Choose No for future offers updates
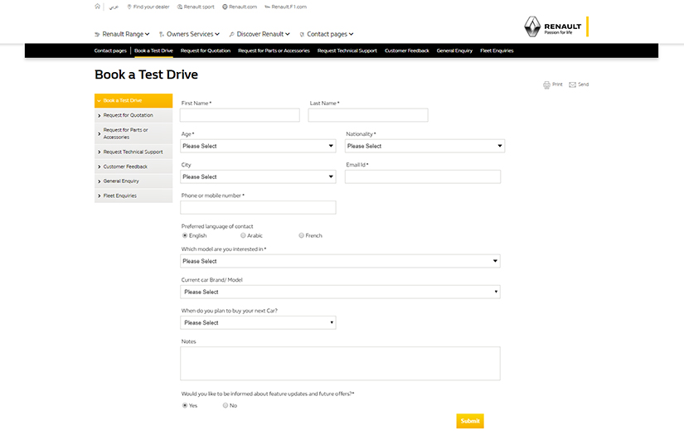This screenshot has height=435, width=684. pyautogui.click(x=226, y=405)
